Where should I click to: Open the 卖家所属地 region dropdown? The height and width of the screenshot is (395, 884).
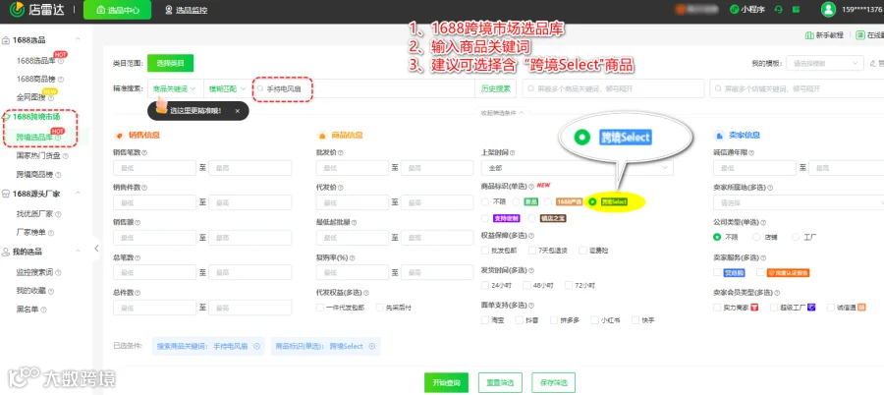[x=799, y=202]
